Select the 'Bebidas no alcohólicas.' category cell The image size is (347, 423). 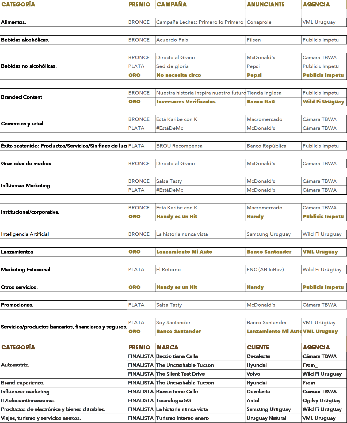coord(64,66)
